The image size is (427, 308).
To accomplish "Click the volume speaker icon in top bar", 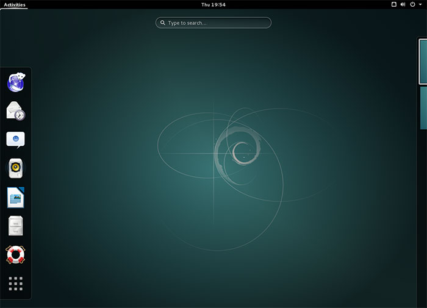I will [403, 4].
